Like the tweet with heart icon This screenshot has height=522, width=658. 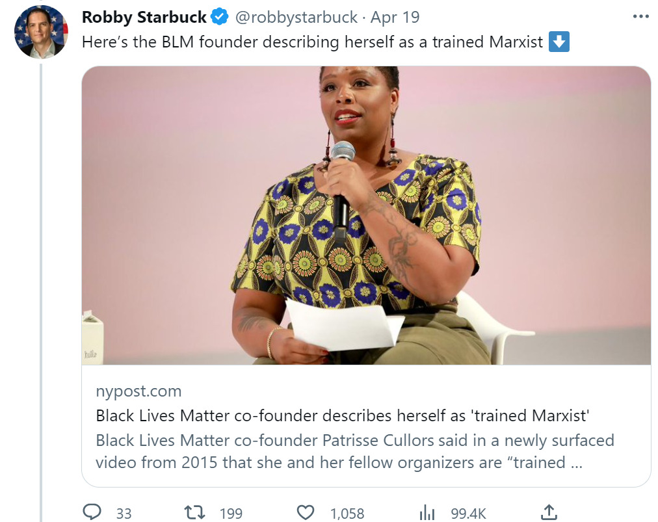[306, 512]
